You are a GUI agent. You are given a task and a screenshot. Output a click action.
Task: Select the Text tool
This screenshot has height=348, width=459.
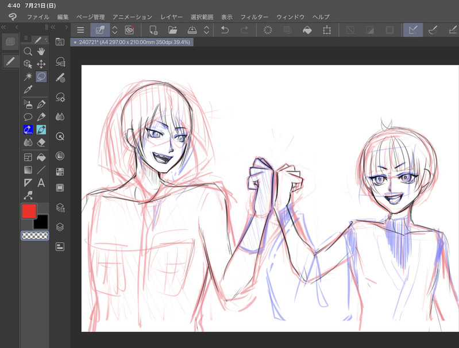(41, 183)
